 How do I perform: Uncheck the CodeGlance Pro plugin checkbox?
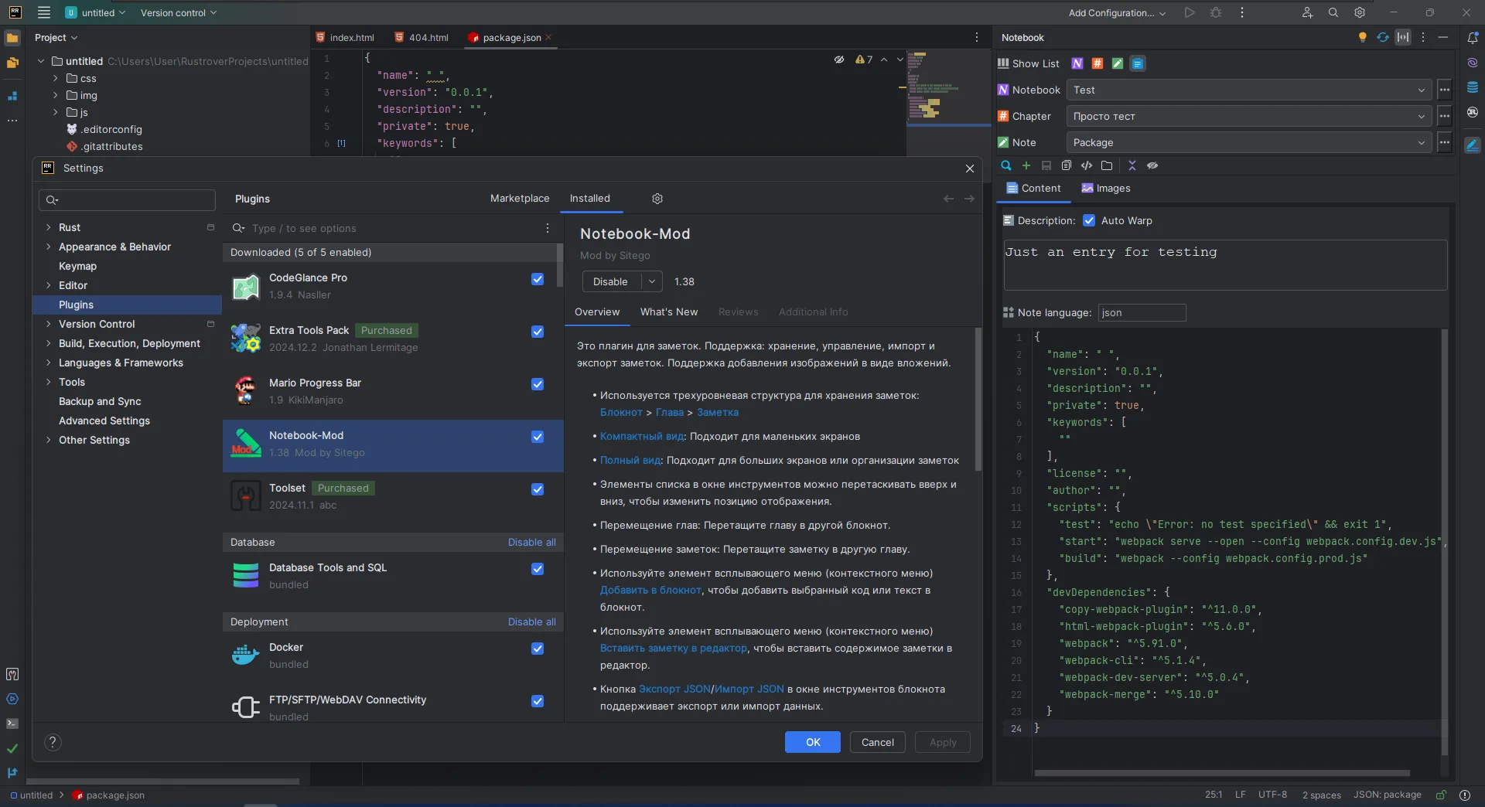[538, 279]
